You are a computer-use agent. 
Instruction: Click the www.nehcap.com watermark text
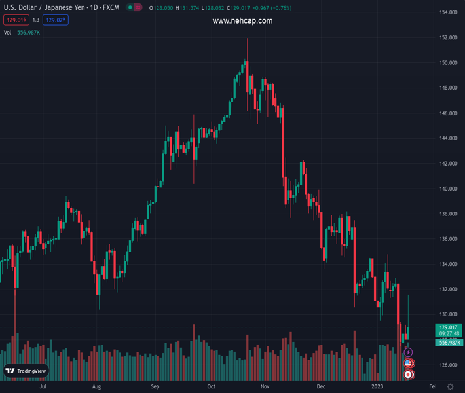click(x=242, y=21)
